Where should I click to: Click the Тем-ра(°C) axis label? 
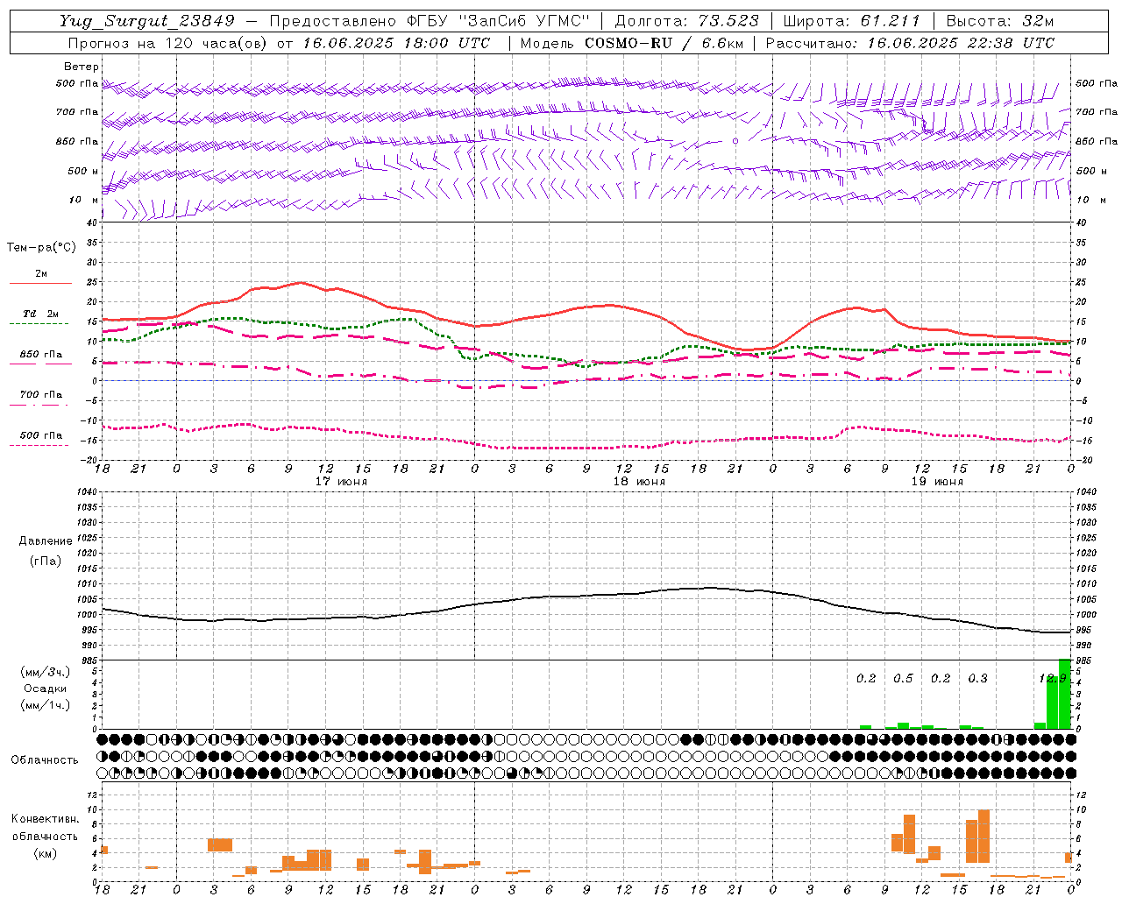[41, 248]
